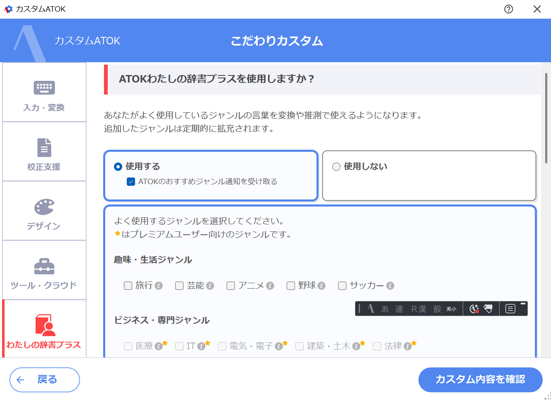
Task: Open the help question mark icon
Action: [x=508, y=9]
